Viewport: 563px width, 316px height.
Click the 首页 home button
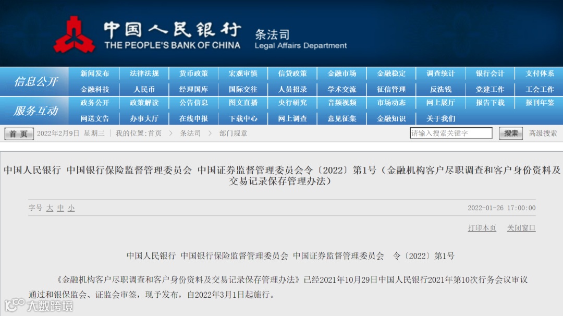coord(19,133)
